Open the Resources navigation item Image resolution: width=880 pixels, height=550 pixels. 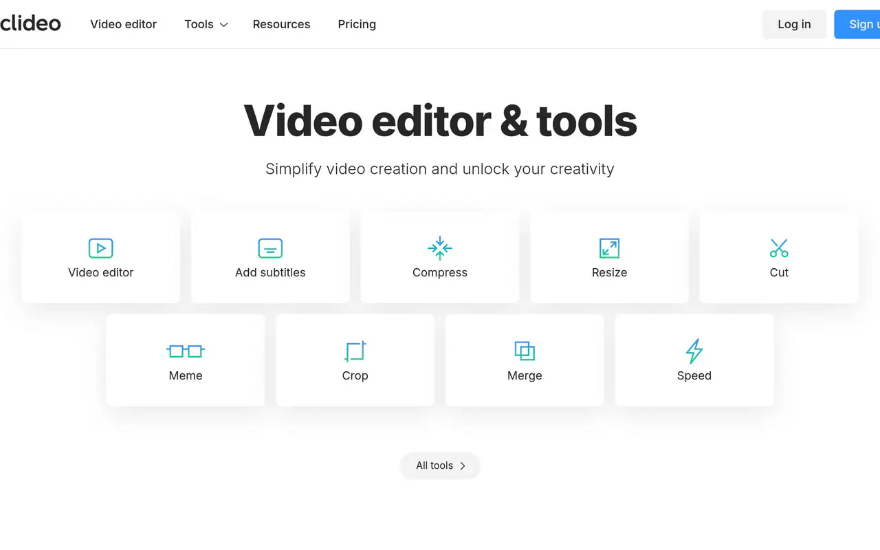281,24
